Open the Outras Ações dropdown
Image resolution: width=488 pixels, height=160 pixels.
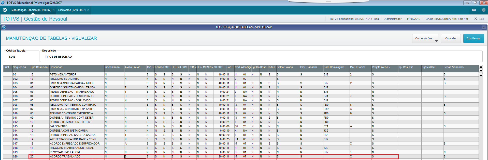pos(425,38)
